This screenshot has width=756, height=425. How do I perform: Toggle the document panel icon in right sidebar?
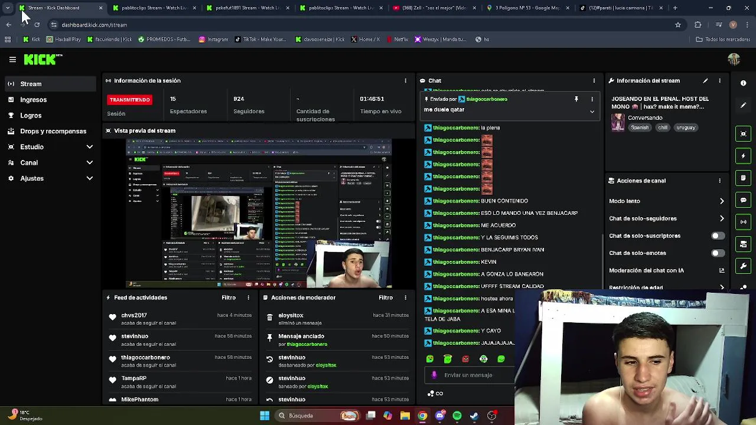[x=744, y=178]
